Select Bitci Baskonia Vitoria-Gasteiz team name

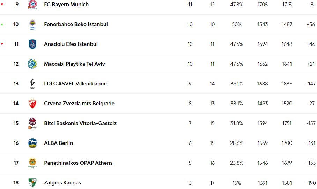coord(80,123)
